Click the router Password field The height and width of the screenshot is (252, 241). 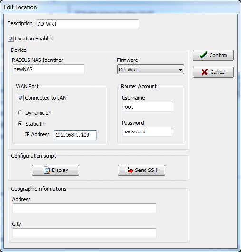(x=147, y=131)
